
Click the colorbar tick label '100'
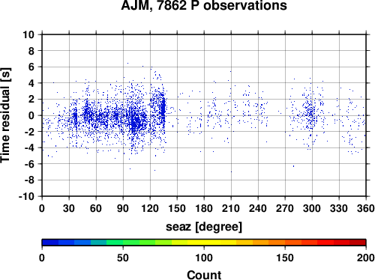pos(204,258)
